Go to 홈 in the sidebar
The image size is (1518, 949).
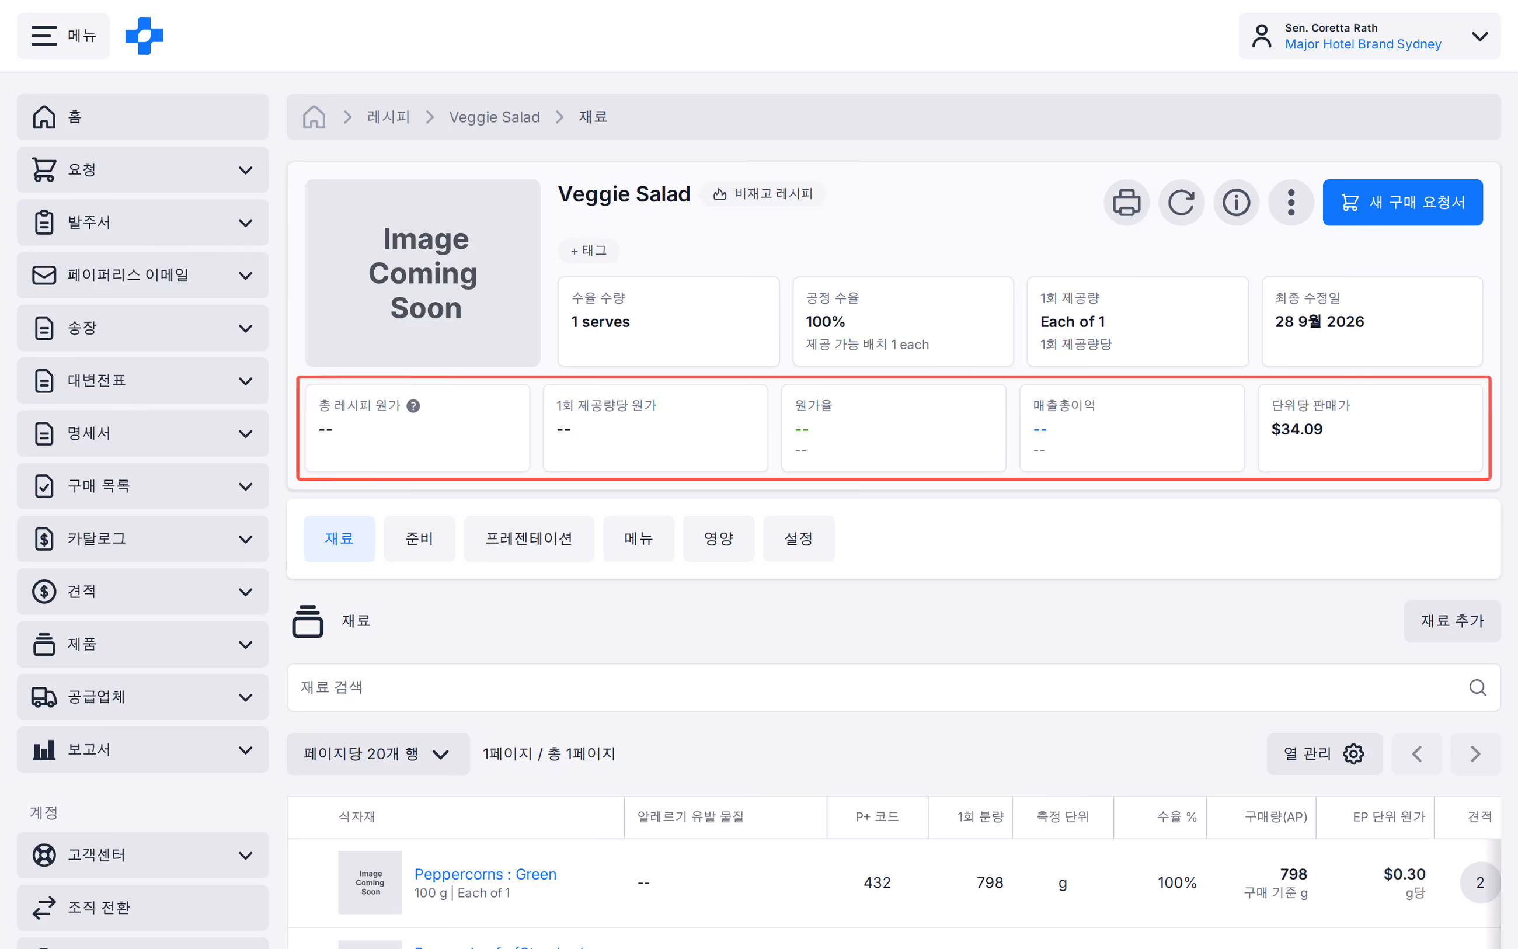coord(142,117)
